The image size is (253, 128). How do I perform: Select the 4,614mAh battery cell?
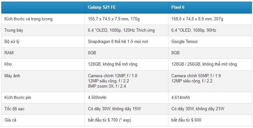pos(180,97)
